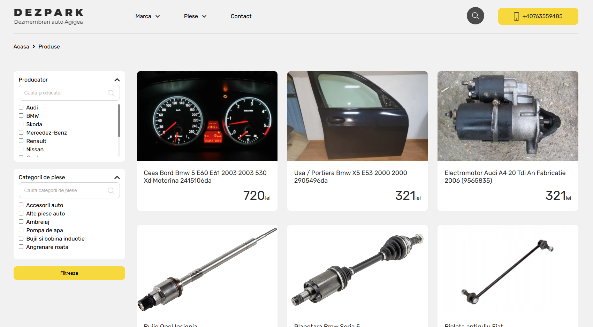Image resolution: width=593 pixels, height=327 pixels.
Task: Focus the Cauta producator field
Action: click(69, 93)
